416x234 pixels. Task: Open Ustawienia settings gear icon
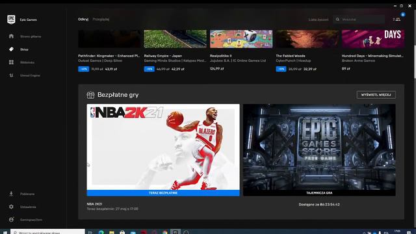point(11,207)
